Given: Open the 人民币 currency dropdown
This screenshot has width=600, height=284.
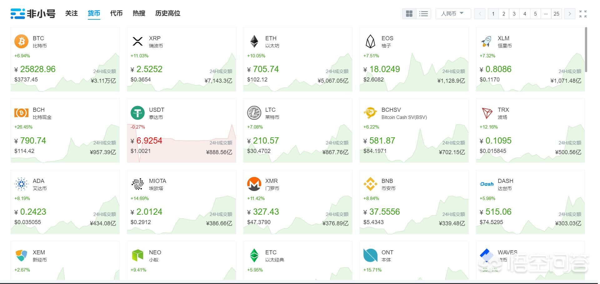Looking at the screenshot, I should (x=453, y=14).
